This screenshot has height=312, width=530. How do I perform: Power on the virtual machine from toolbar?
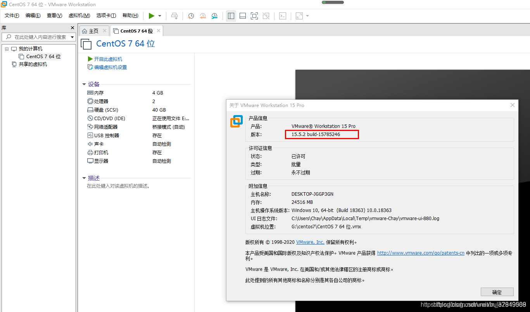152,16
